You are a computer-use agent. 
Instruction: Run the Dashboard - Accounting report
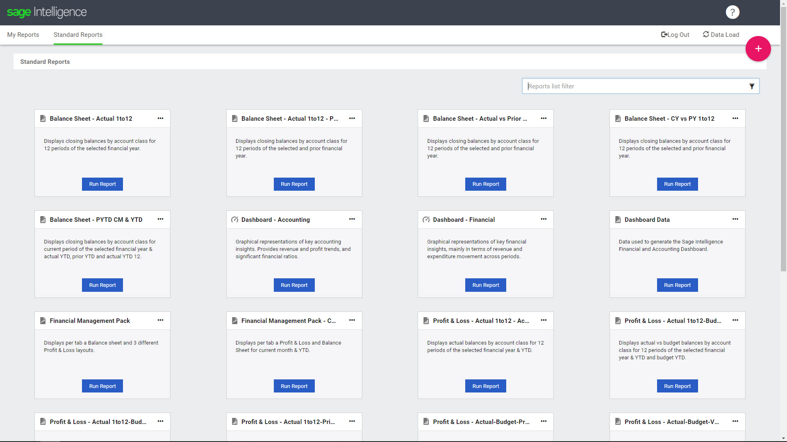click(x=294, y=285)
